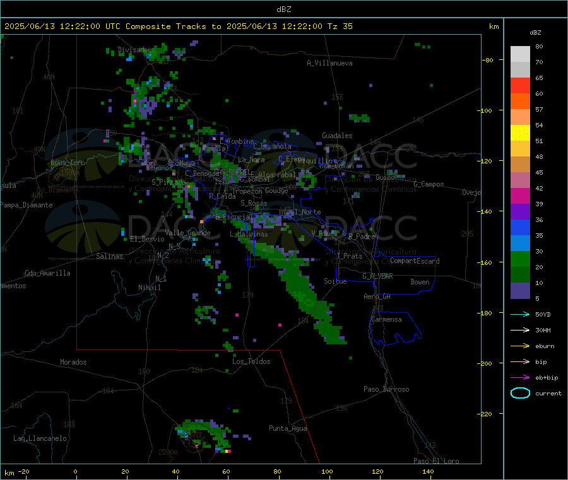568x480 pixels.
Task: Click the light gray 70-80 dBZ swatch
Action: [x=520, y=54]
